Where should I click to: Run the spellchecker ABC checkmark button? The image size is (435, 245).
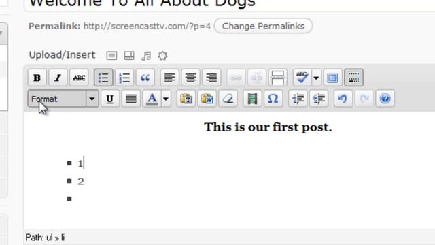coord(302,78)
